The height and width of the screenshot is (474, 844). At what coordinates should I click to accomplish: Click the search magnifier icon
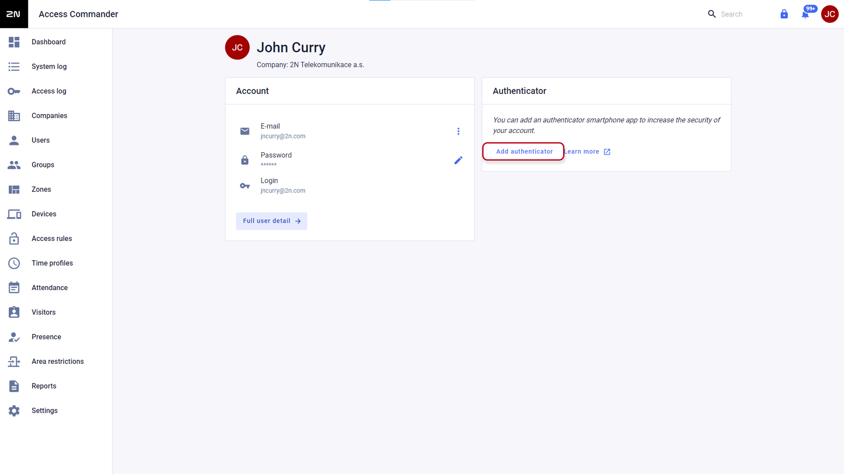(x=712, y=14)
